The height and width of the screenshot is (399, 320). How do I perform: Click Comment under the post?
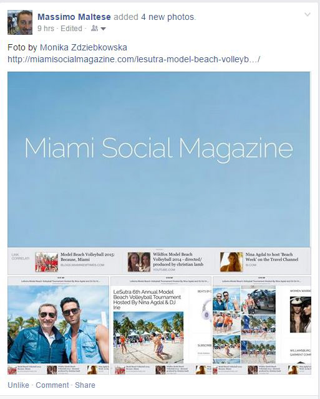pyautogui.click(x=52, y=385)
